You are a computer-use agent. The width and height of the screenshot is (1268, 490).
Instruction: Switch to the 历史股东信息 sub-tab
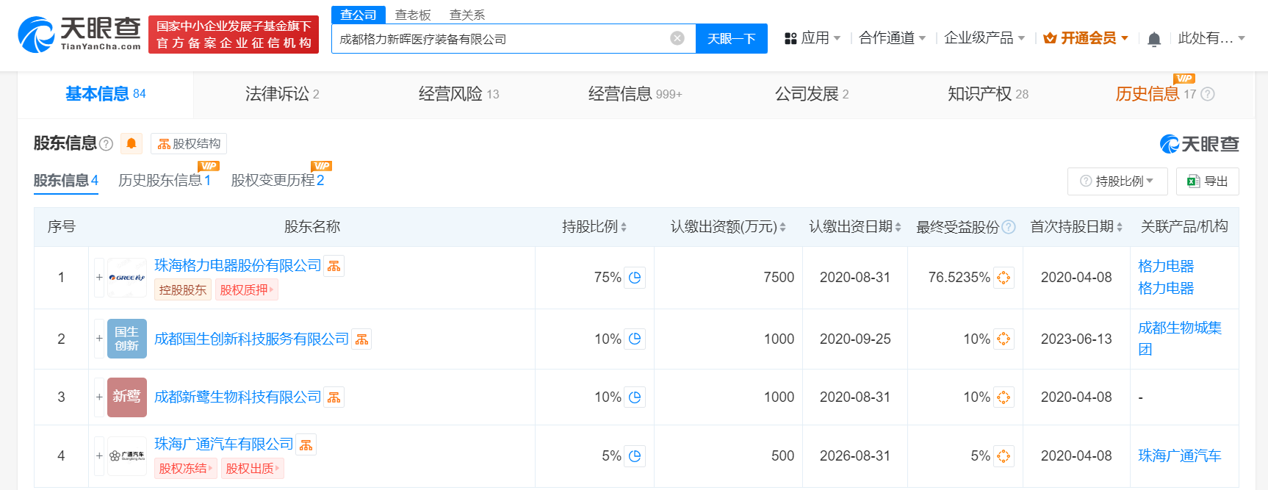tap(164, 181)
